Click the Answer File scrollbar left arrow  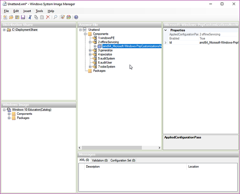pyautogui.click(x=80, y=148)
